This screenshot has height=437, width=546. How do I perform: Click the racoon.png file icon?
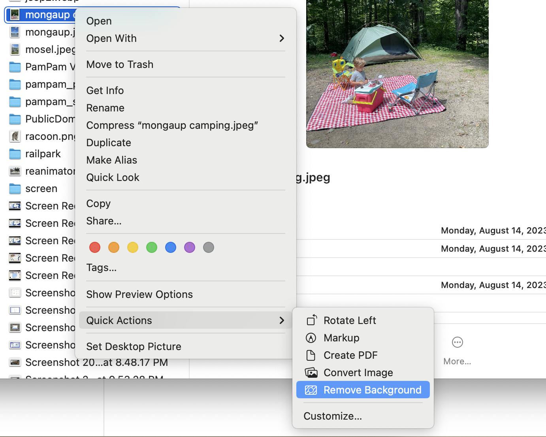click(15, 136)
